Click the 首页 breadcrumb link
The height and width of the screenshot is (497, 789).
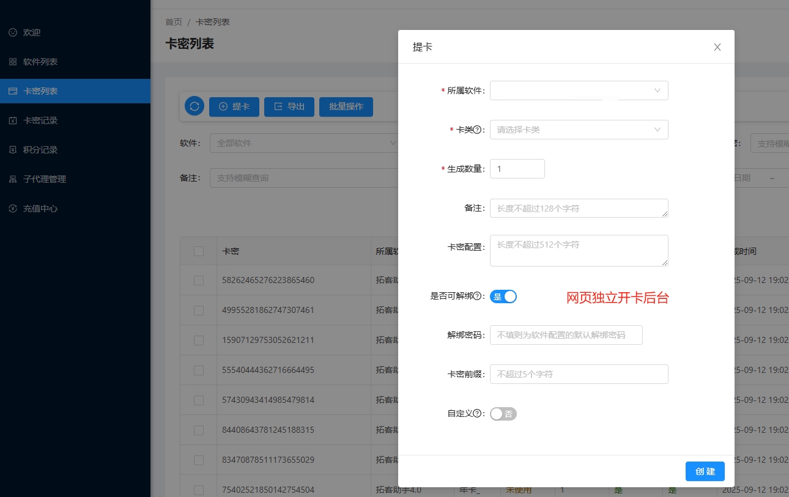coord(174,22)
